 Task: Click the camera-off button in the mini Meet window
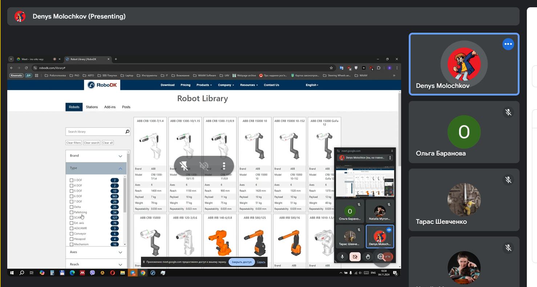[355, 257]
